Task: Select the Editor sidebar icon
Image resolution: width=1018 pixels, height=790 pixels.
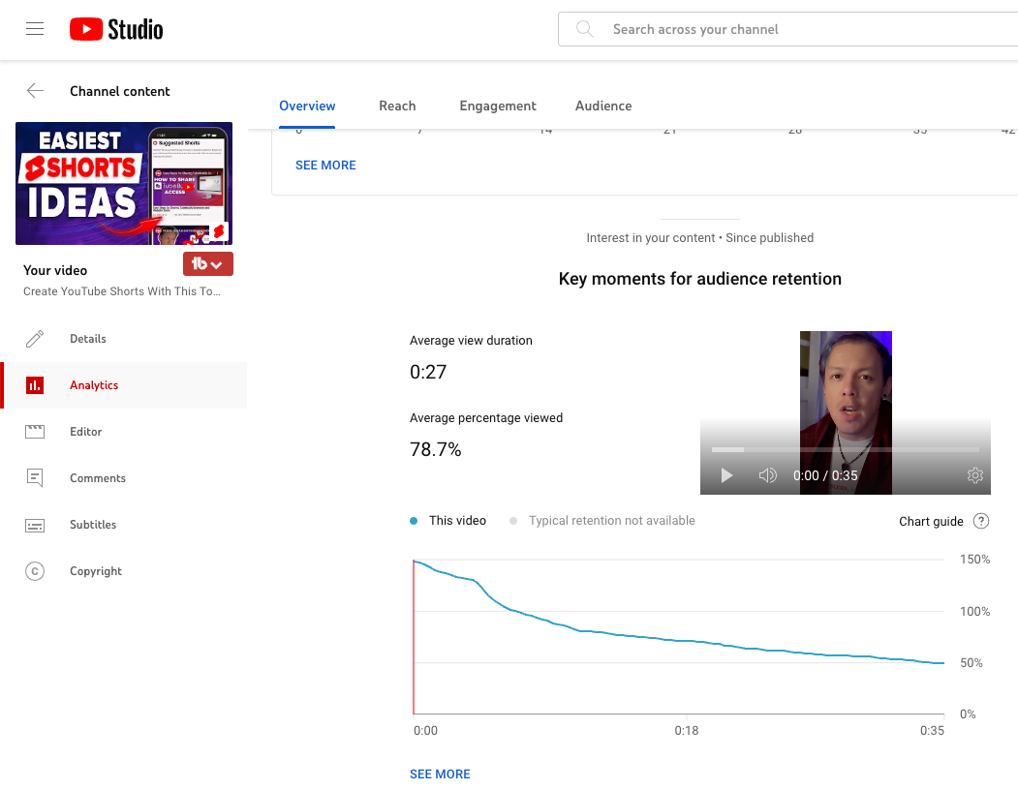Action: click(x=35, y=431)
